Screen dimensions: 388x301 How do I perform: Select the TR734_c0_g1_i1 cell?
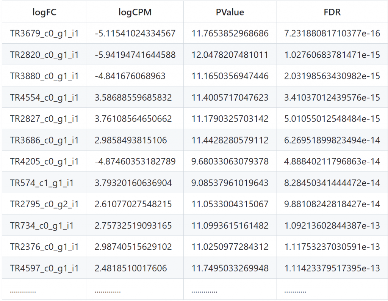point(42,225)
